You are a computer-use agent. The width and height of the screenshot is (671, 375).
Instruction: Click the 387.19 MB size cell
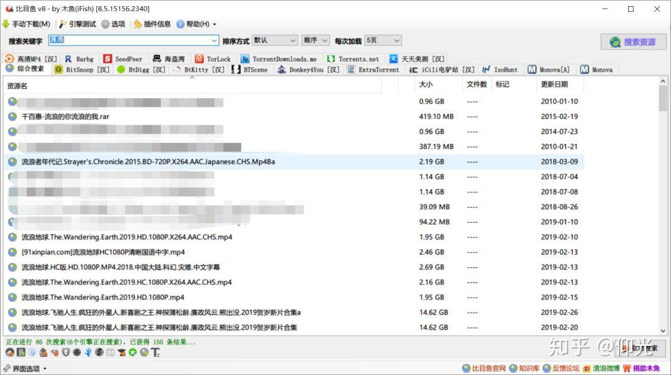(436, 147)
